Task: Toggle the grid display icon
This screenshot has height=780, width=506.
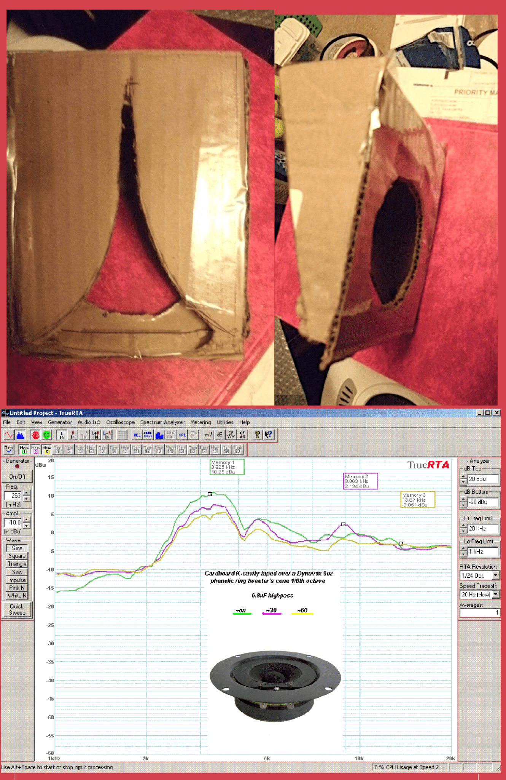Action: (x=122, y=435)
